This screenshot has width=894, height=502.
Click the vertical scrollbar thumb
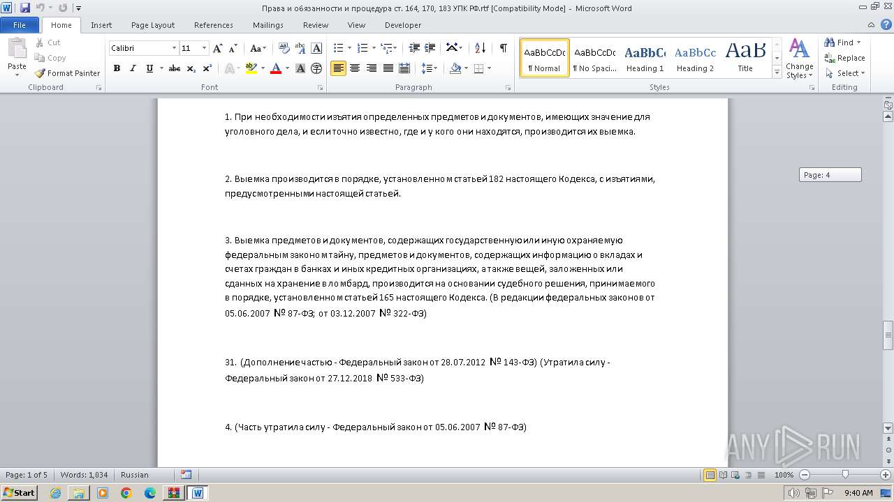point(888,335)
